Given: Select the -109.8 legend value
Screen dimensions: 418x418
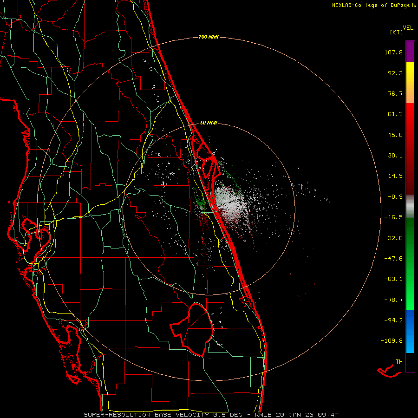Looking at the screenshot, I should click(392, 341).
